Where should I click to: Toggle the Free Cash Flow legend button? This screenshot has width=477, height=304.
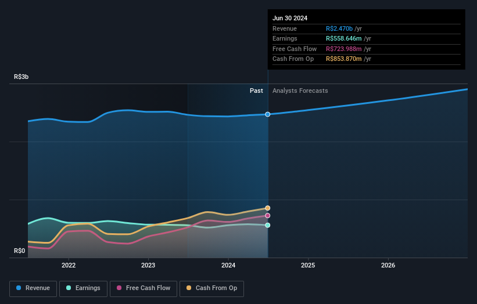(x=144, y=288)
